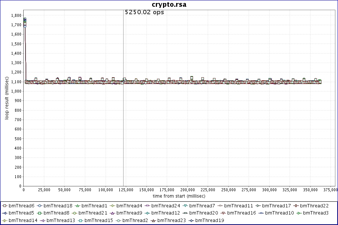
Task: Click the 'time from start (millisec)' axis label
Action: point(179,196)
